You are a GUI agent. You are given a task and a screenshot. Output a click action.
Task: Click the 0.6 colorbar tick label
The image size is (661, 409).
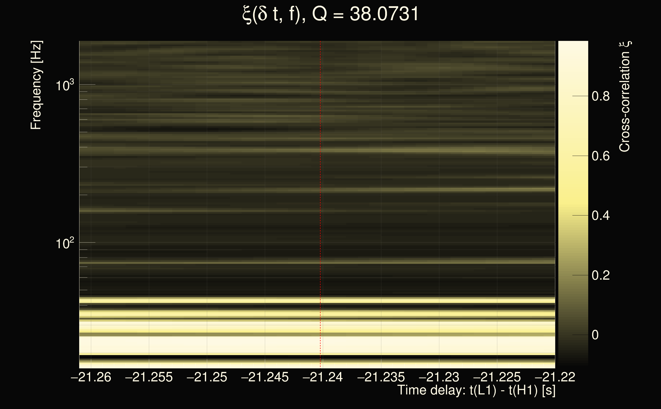[600, 156]
